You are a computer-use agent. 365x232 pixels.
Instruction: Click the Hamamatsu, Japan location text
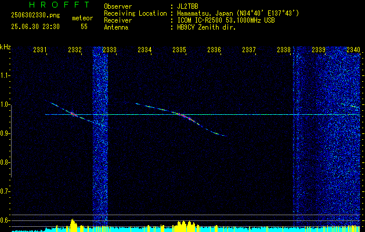tap(238, 13)
